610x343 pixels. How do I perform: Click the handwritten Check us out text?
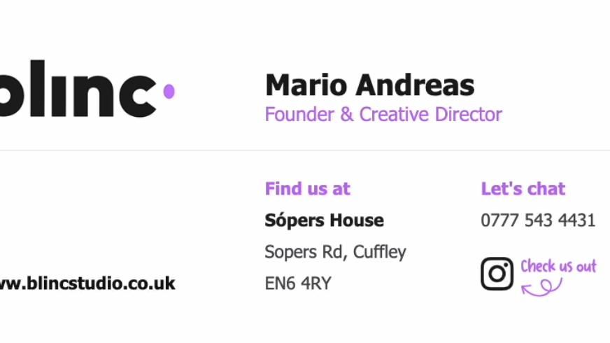point(558,267)
